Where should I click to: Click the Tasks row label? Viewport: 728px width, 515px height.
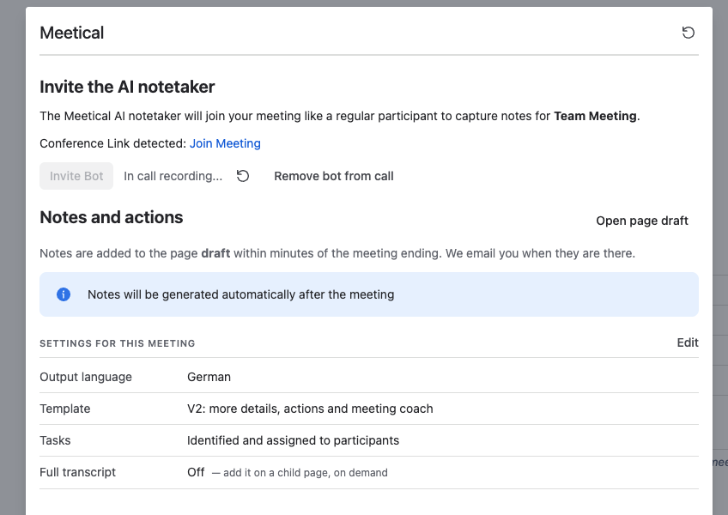[55, 440]
